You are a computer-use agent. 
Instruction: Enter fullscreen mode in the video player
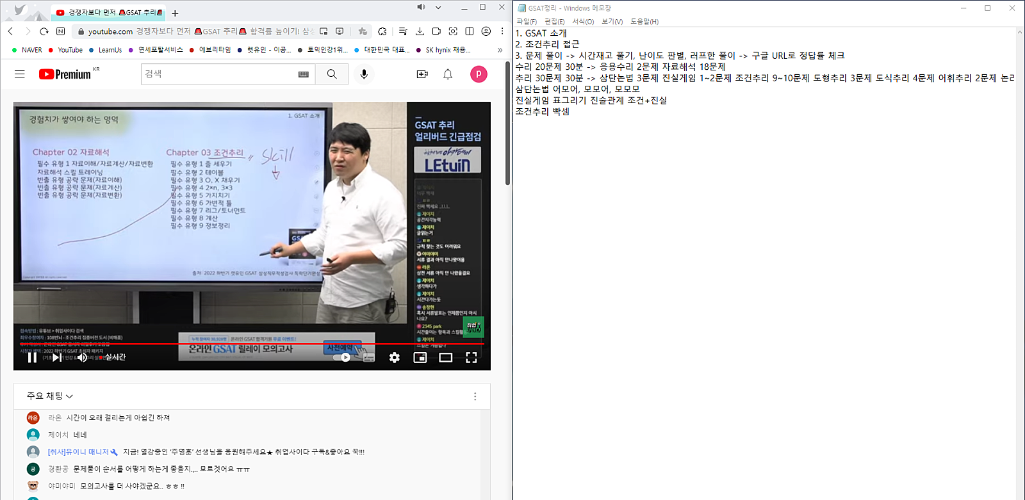click(x=471, y=357)
